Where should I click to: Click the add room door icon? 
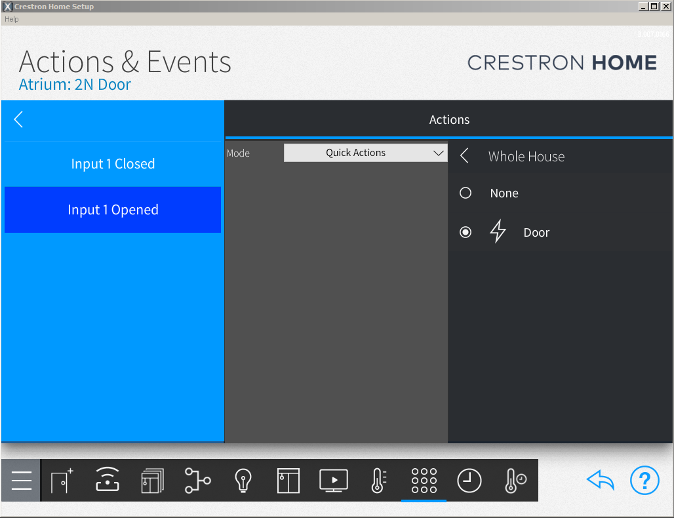tap(62, 481)
